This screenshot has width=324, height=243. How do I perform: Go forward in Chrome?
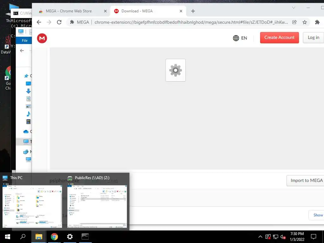pyautogui.click(x=49, y=22)
